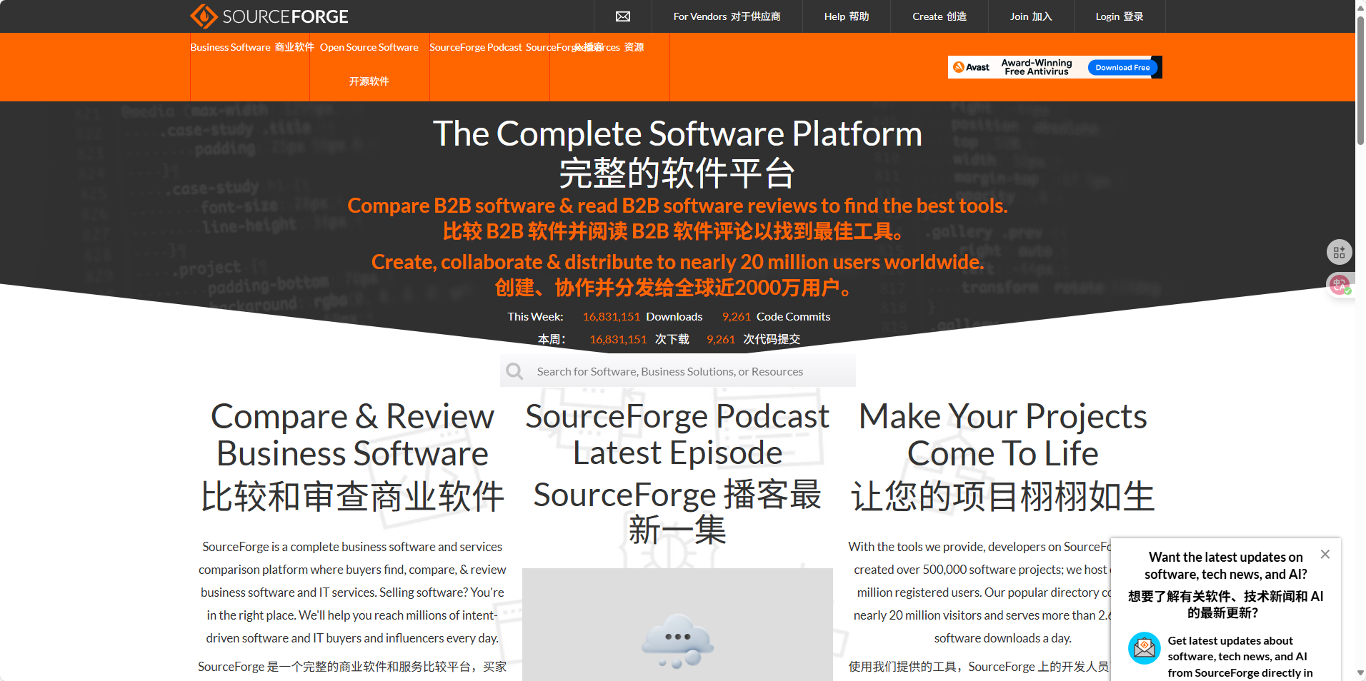Image resolution: width=1366 pixels, height=681 pixels.
Task: Toggle the floating page translation icon
Action: 1339,286
